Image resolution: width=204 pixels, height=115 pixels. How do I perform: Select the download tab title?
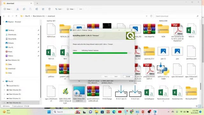[x=10, y=4]
